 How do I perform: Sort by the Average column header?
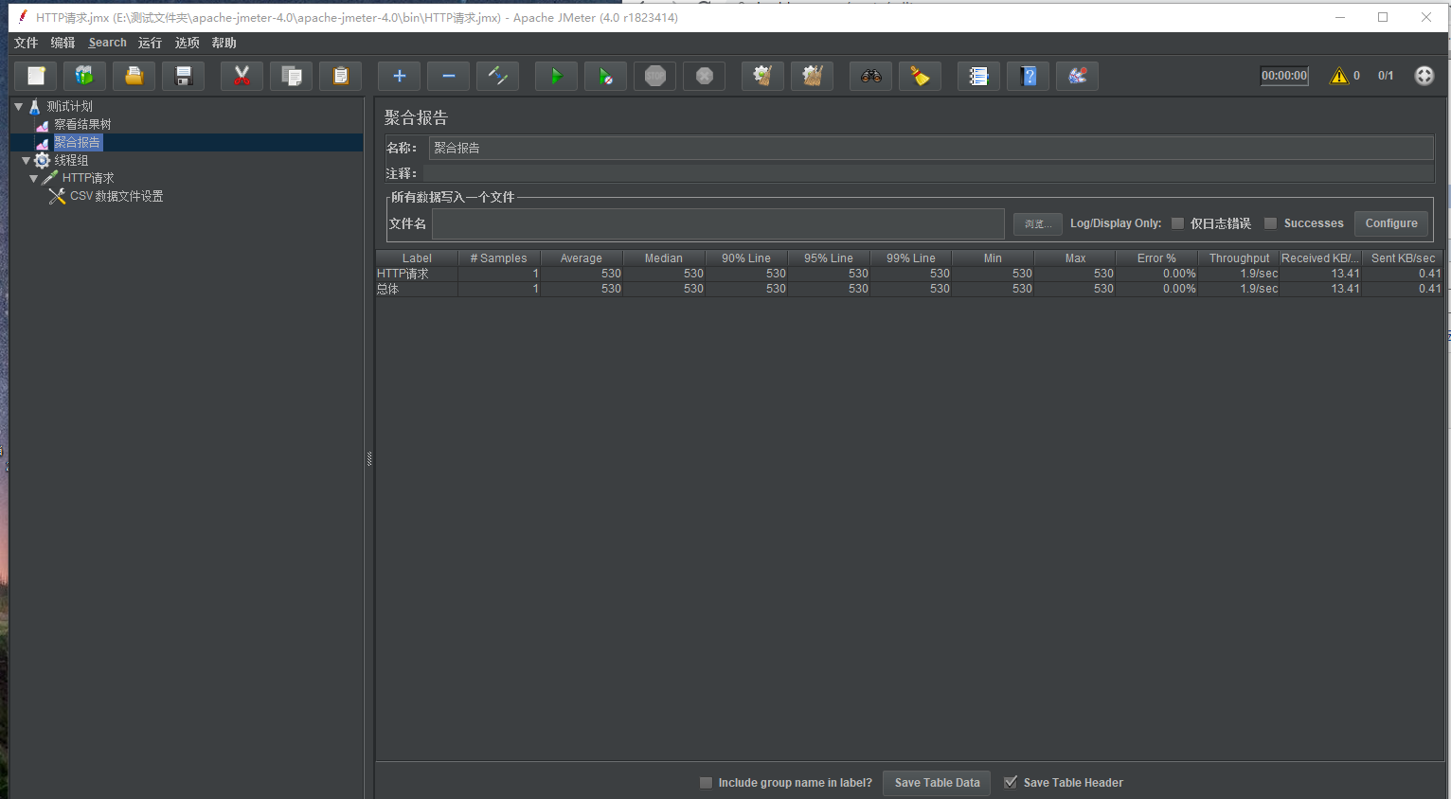pyautogui.click(x=582, y=257)
